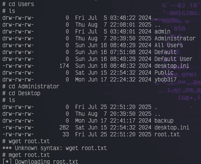This screenshot has width=201, height=164.
Task: Click the All Users directory name
Action: [169, 45]
